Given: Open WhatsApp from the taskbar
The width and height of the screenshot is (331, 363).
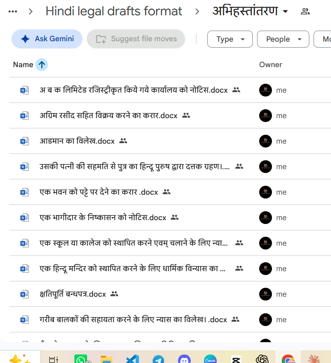Looking at the screenshot, I should [x=81, y=359].
